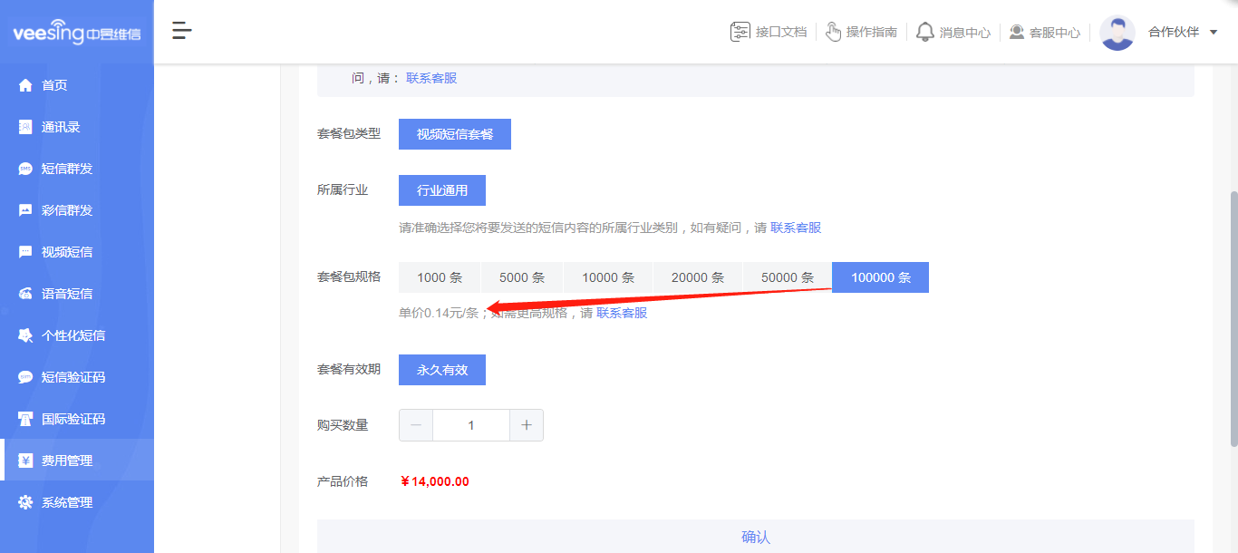Toggle the hamburger menu icon
Image resolution: width=1238 pixels, height=553 pixels.
click(x=182, y=31)
